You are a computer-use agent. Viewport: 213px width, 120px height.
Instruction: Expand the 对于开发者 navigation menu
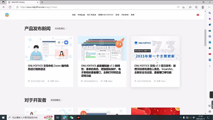(92, 15)
